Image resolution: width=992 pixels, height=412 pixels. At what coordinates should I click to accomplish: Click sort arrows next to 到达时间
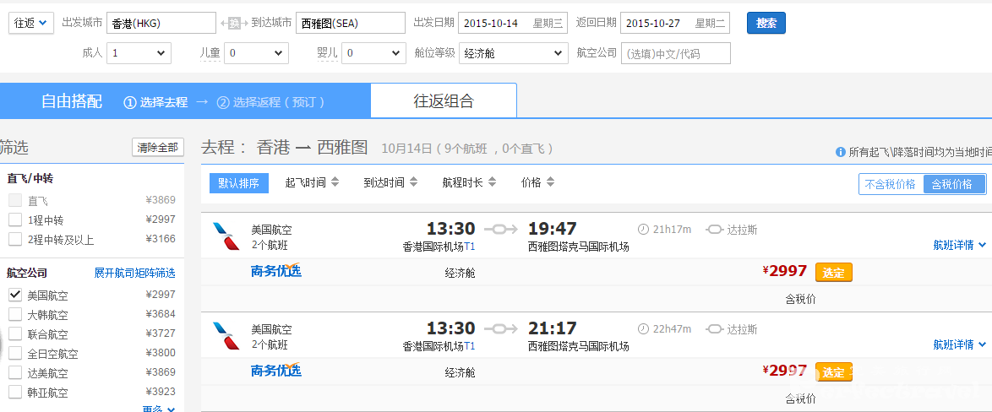click(414, 182)
